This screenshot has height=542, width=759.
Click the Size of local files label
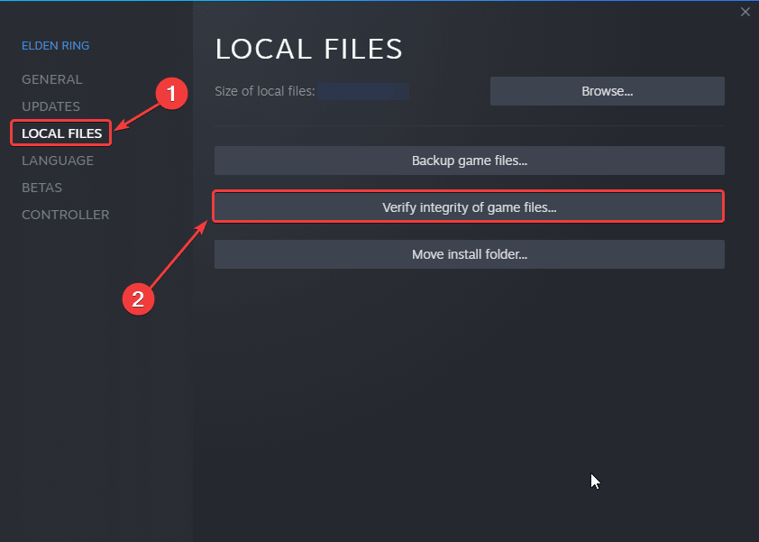[x=265, y=91]
